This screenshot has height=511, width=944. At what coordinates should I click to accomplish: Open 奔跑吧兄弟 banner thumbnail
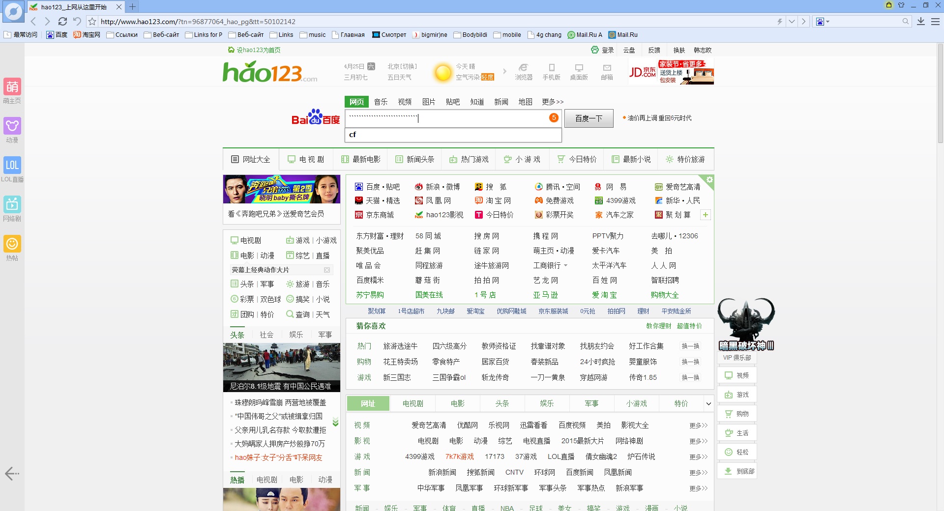click(x=282, y=189)
